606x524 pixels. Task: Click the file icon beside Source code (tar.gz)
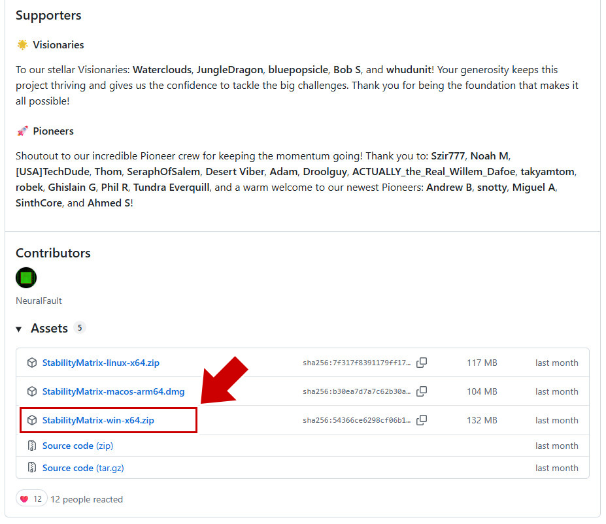(31, 468)
